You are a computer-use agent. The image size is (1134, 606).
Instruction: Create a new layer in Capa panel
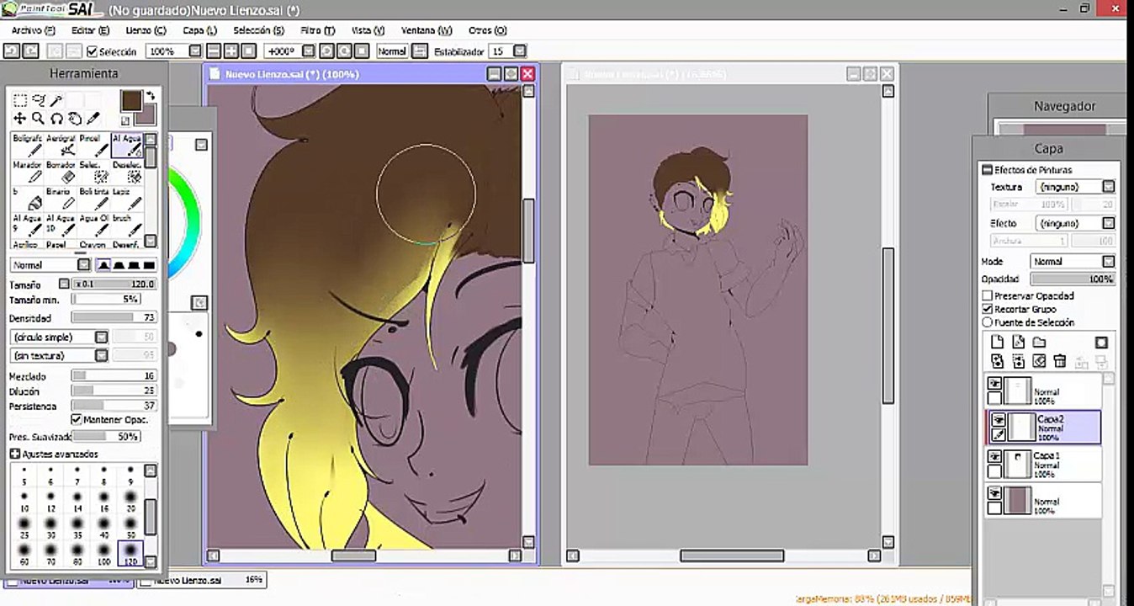click(x=998, y=343)
